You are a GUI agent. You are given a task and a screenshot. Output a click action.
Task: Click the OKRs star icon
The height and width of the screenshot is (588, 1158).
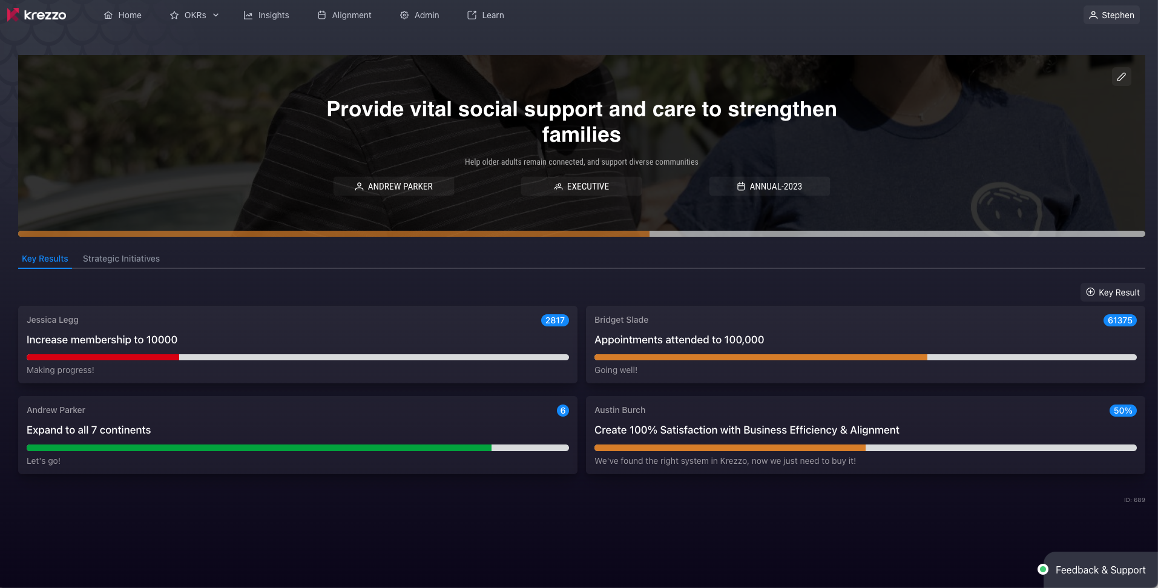[x=174, y=15]
